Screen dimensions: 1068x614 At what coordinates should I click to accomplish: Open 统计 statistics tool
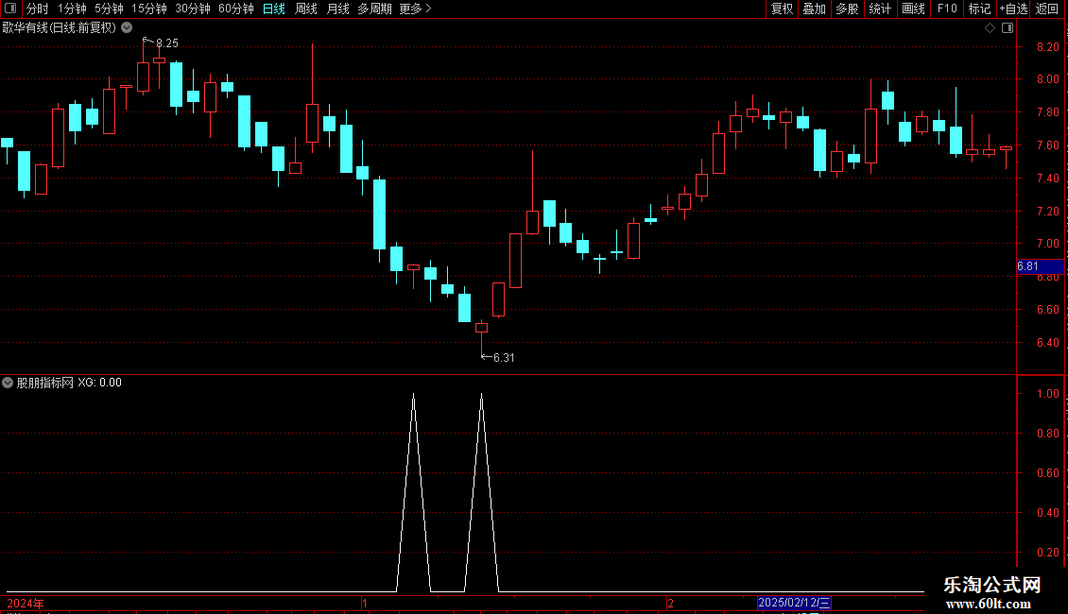point(880,9)
